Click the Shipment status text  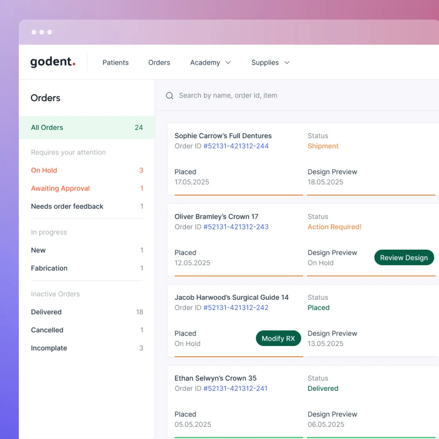pos(323,146)
